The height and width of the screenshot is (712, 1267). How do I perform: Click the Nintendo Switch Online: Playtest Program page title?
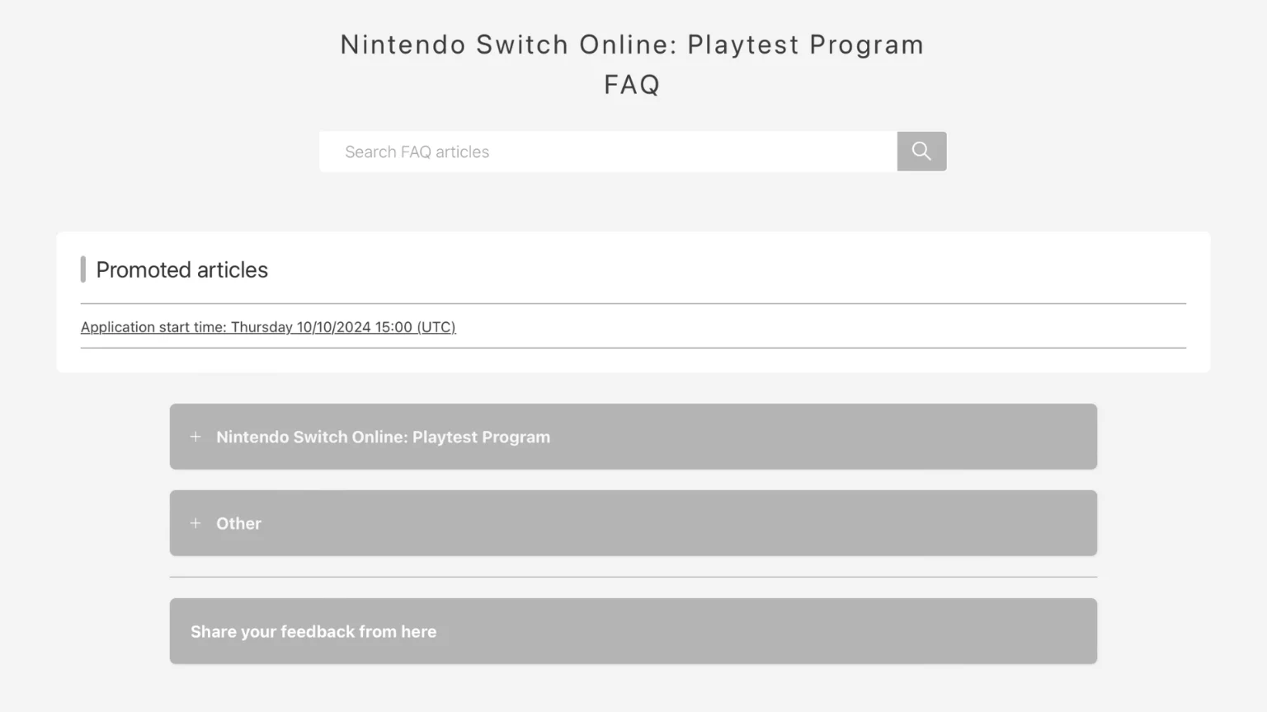632,44
